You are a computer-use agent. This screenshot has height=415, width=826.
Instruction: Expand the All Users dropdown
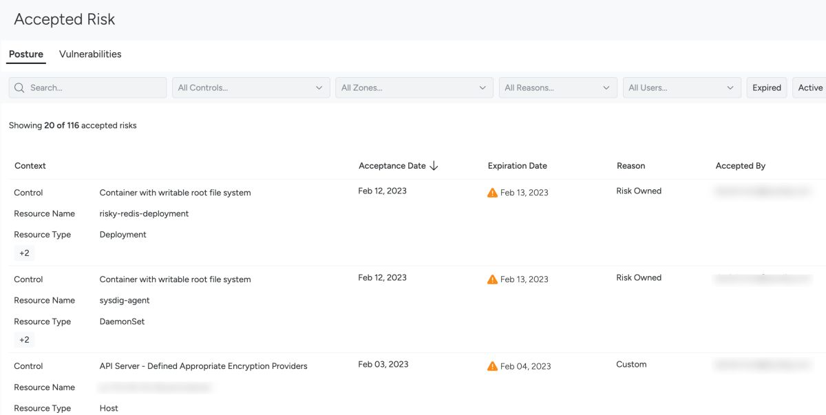[681, 87]
